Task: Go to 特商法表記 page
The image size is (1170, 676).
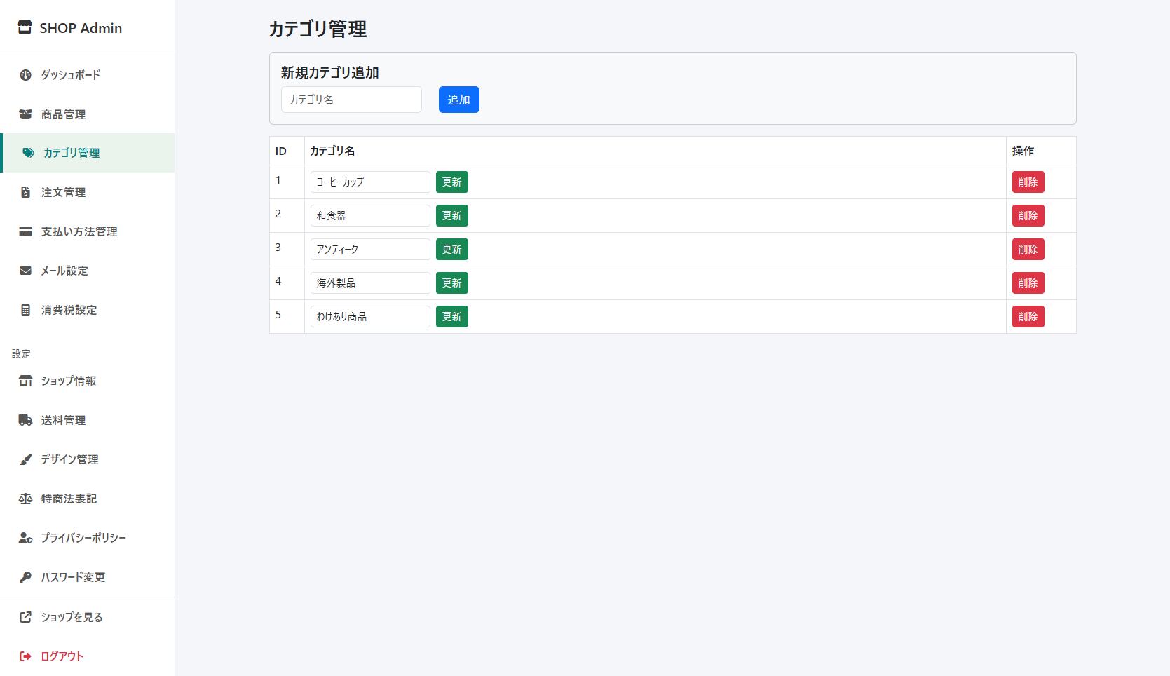Action: [69, 499]
